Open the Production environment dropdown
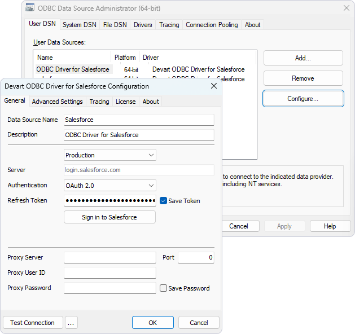The width and height of the screenshot is (355, 334). pos(110,155)
